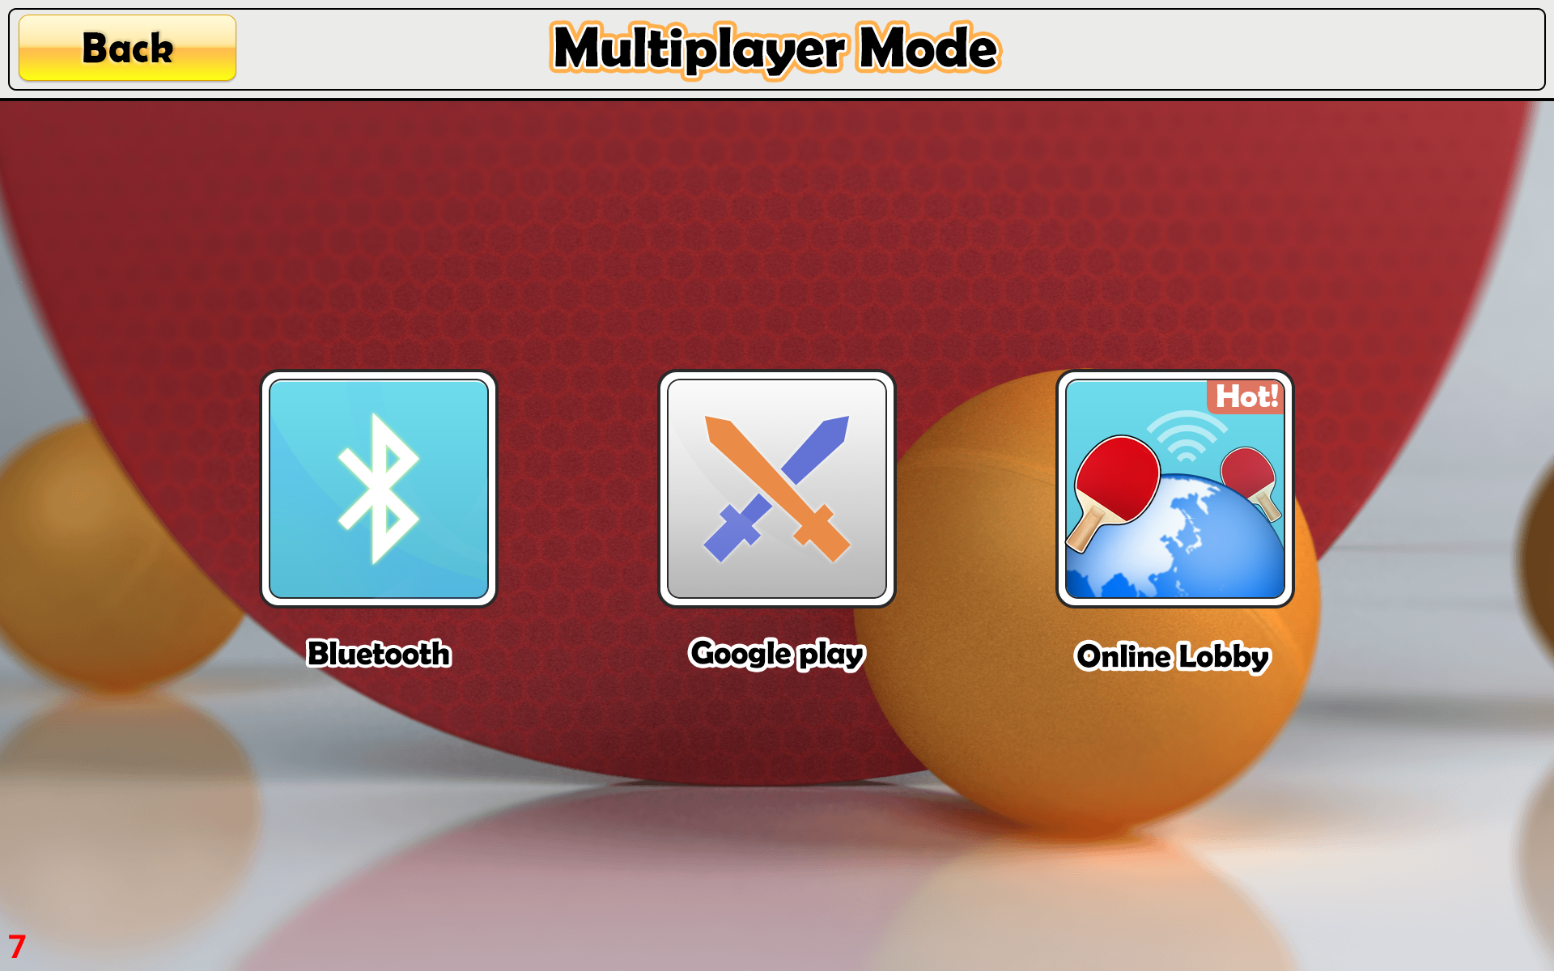Click the Google play text label
This screenshot has width=1554, height=971.
(777, 654)
